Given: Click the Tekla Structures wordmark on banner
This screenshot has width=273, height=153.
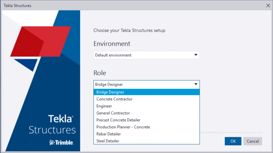Looking at the screenshot, I should point(53,125).
